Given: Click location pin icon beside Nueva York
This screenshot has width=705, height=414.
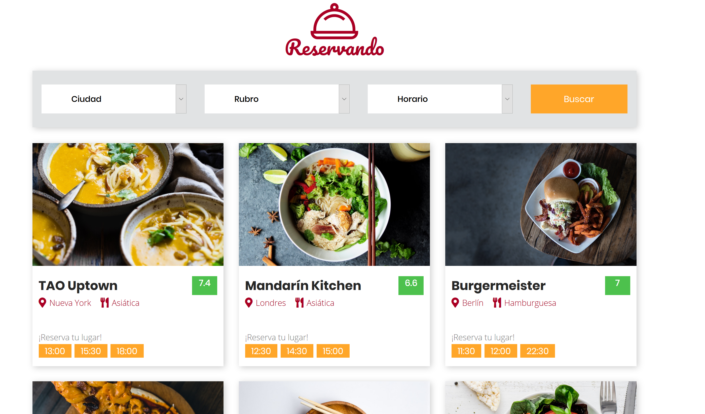Looking at the screenshot, I should point(42,303).
